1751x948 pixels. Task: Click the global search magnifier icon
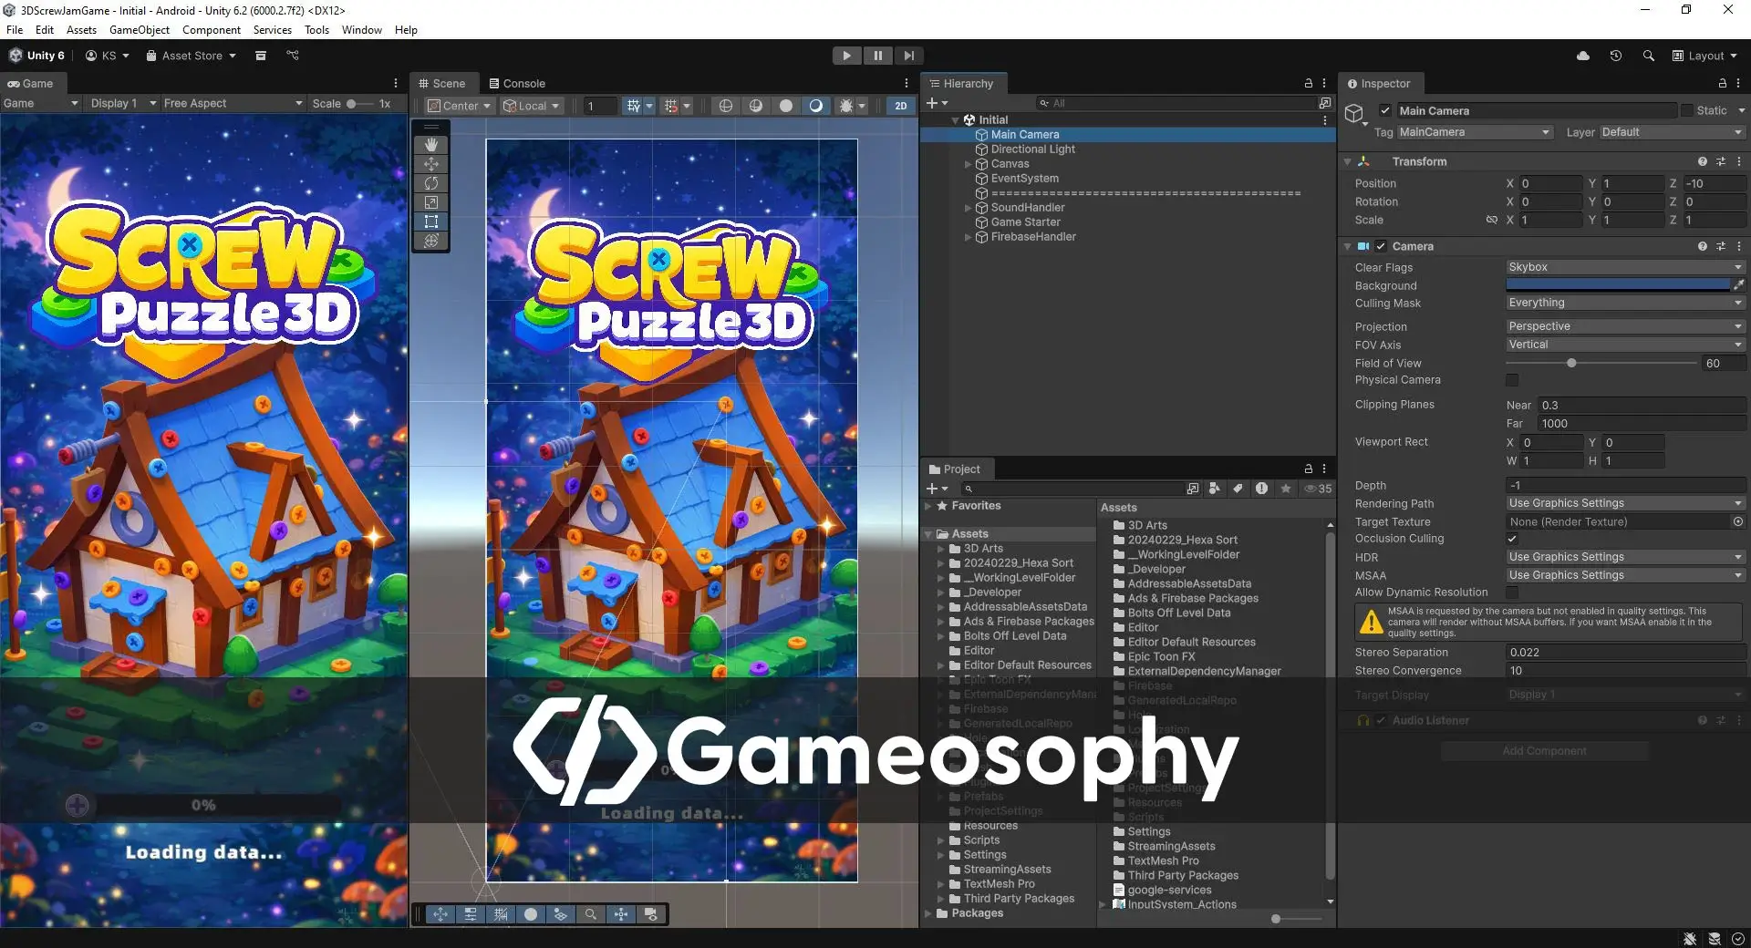[x=1648, y=56]
